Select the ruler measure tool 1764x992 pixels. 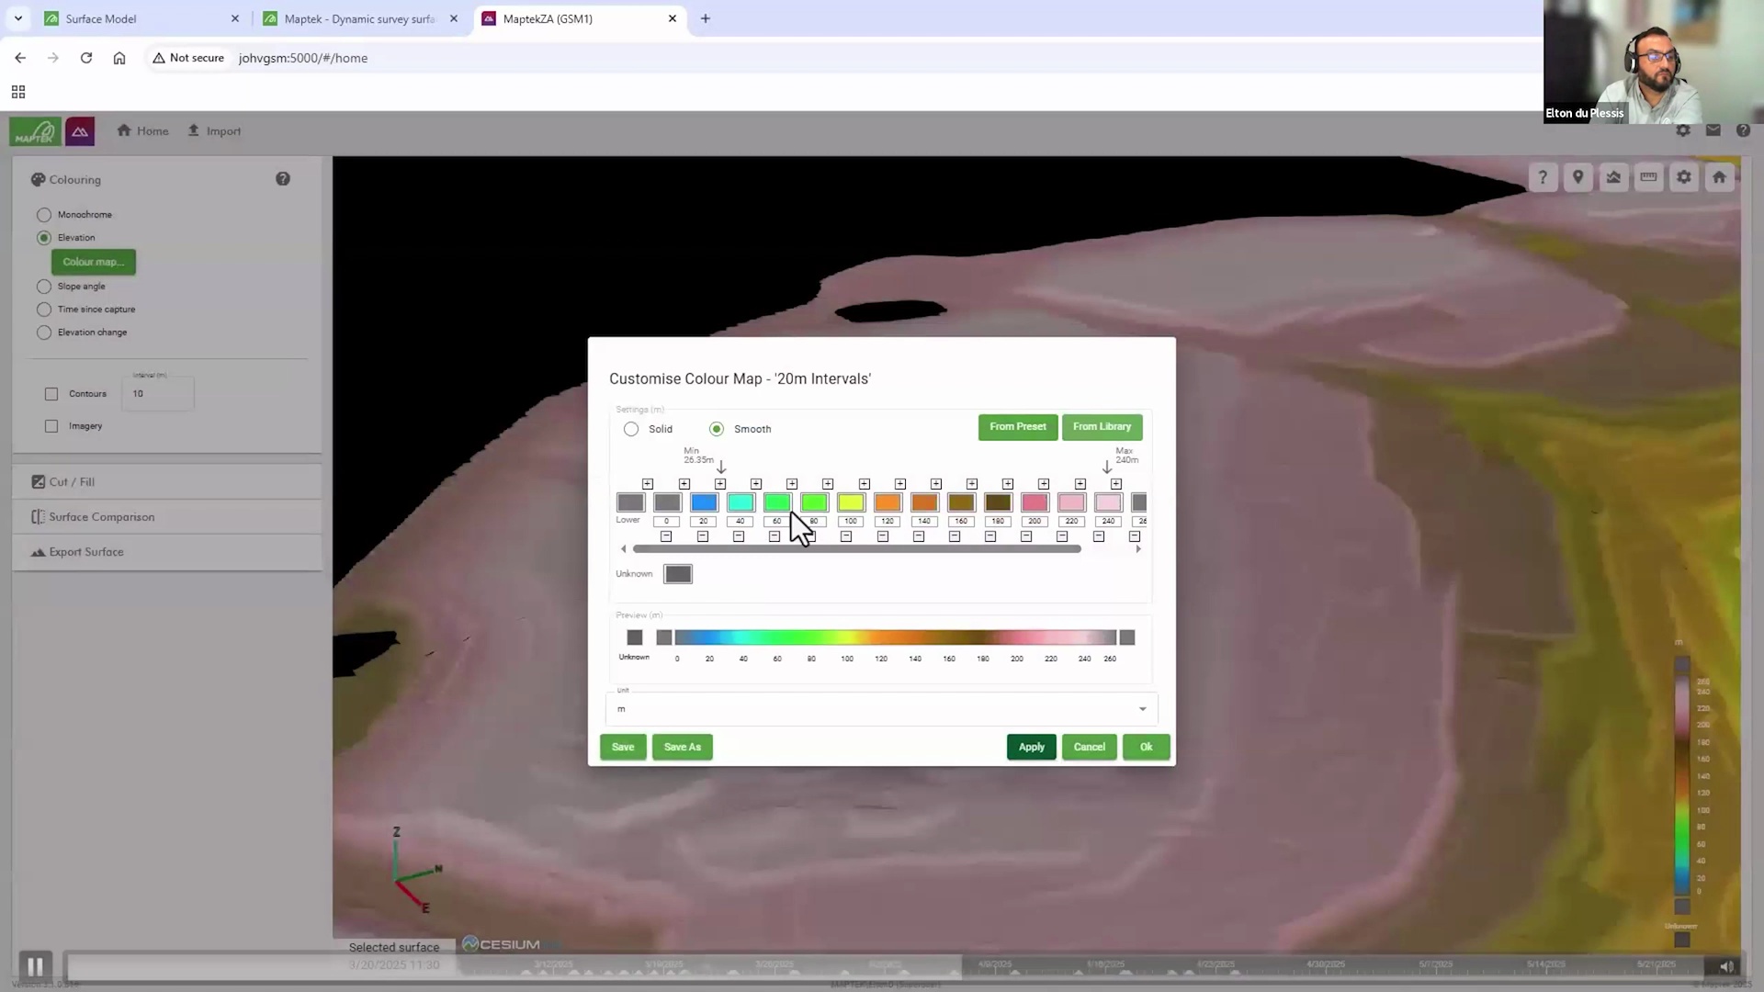(1649, 178)
